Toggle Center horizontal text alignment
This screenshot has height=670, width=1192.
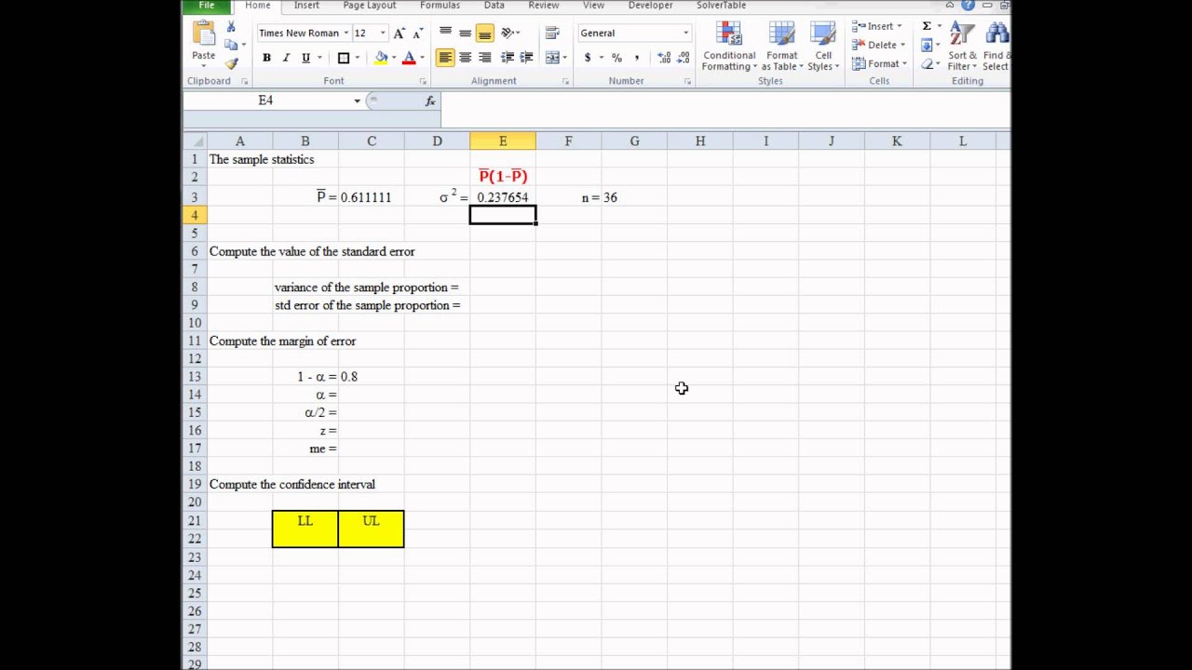(x=465, y=58)
